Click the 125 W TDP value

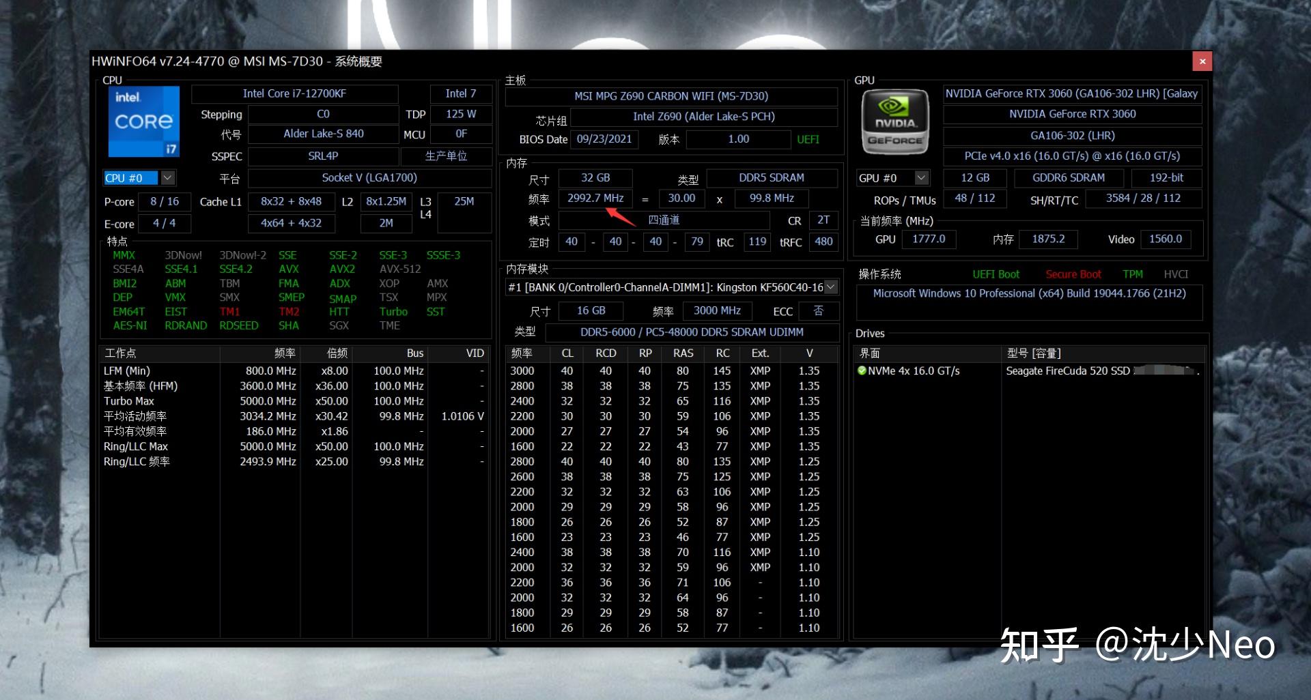pos(461,114)
